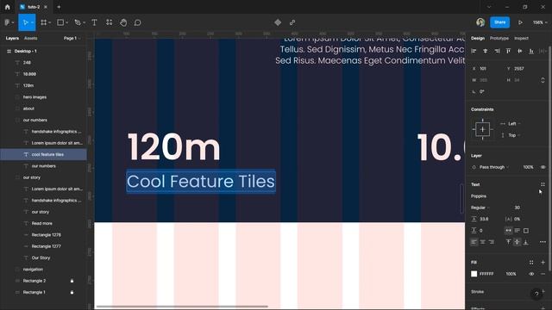Screen dimensions: 552x310
Task: Open the help question mark button
Action: tap(536, 294)
